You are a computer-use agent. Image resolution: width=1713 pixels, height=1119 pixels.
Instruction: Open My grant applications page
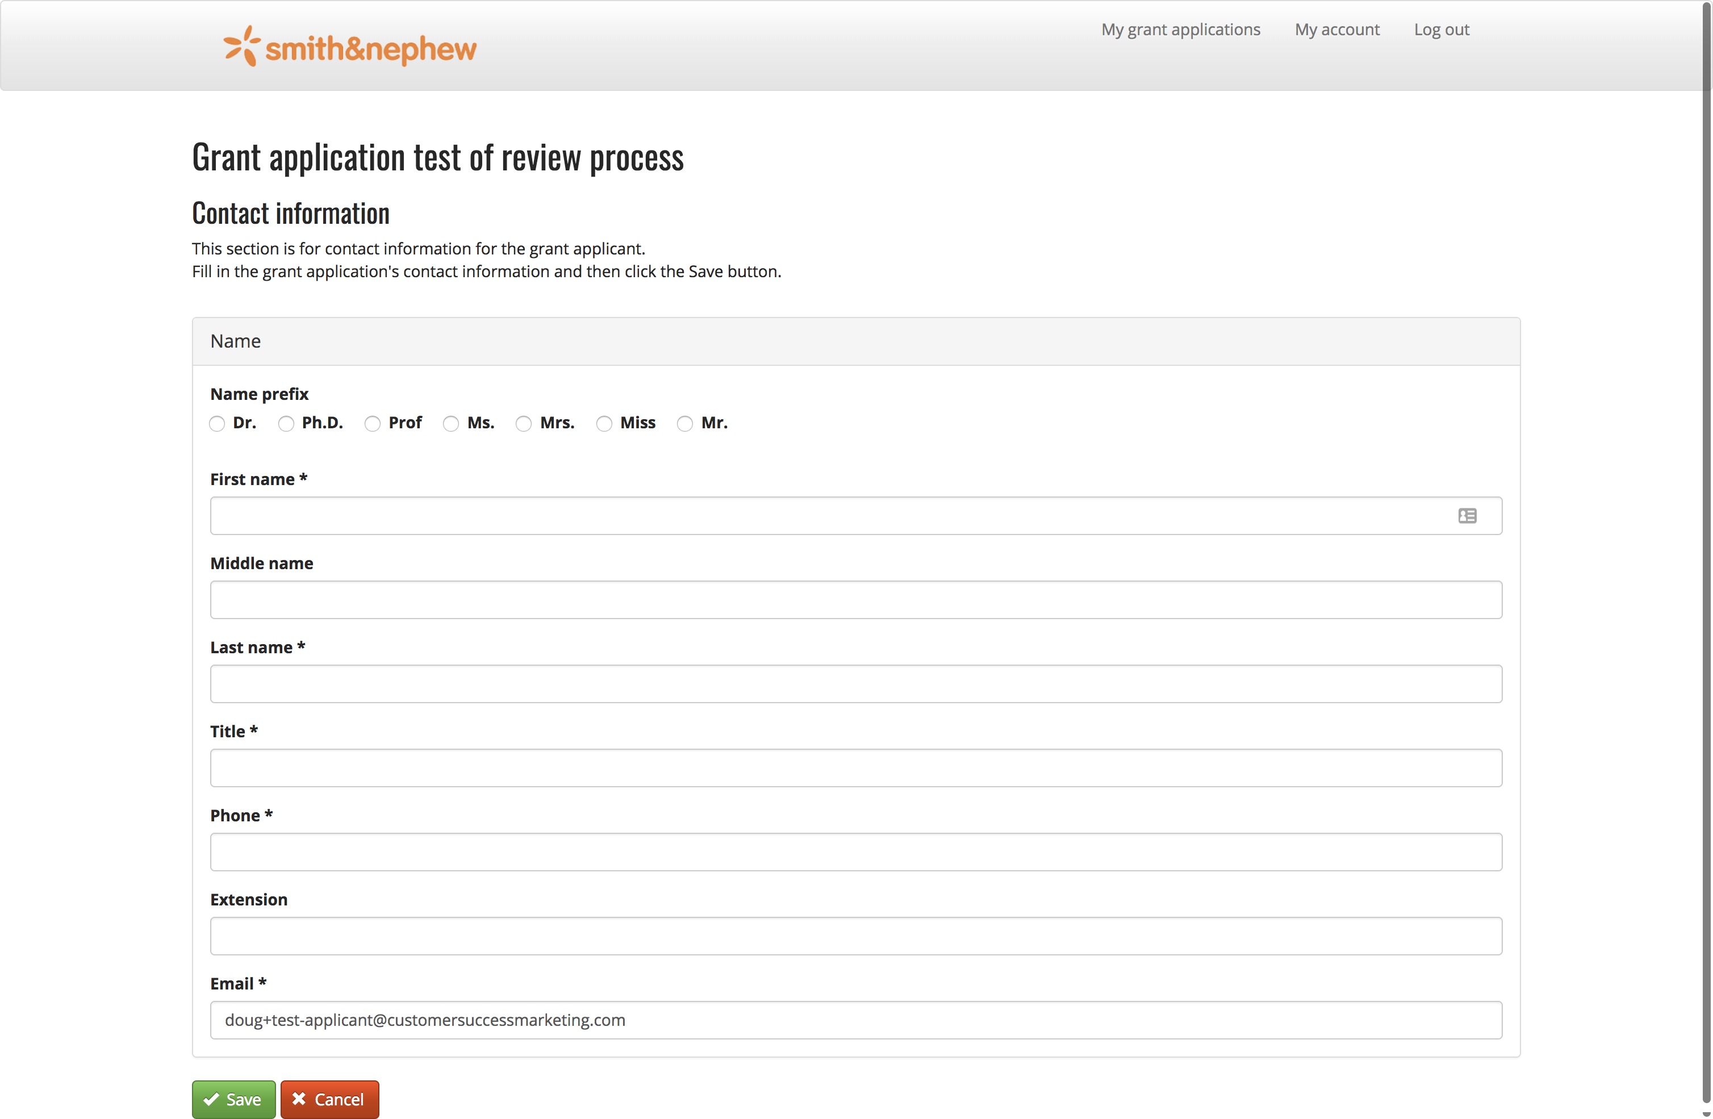pos(1180,30)
